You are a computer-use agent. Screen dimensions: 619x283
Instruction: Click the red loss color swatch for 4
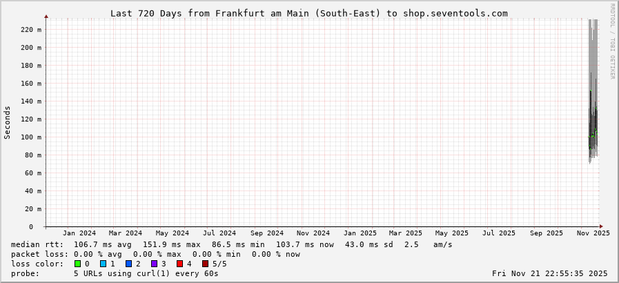pyautogui.click(x=179, y=264)
